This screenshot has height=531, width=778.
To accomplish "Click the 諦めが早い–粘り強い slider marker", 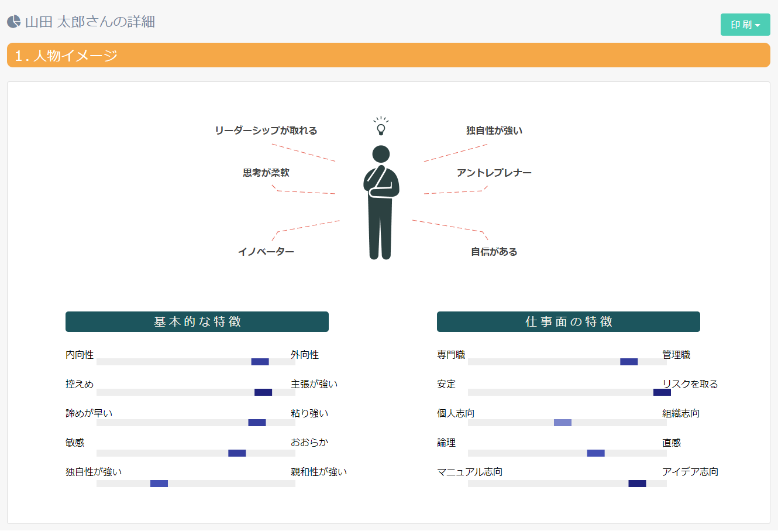I will pyautogui.click(x=257, y=423).
